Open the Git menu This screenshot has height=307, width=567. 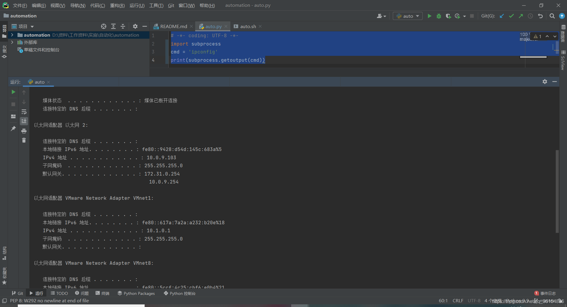[x=171, y=5]
